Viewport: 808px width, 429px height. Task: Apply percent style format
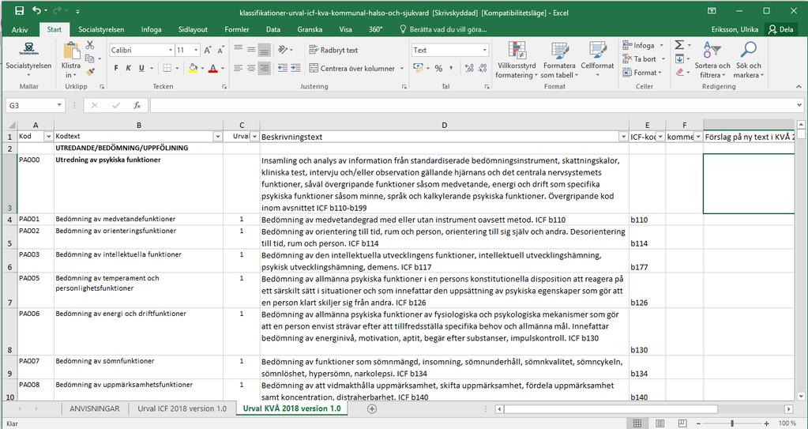[438, 68]
